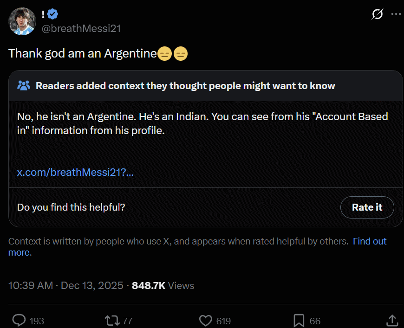Image resolution: width=404 pixels, height=328 pixels.
Task: Click the profile avatar picture
Action: coord(22,21)
